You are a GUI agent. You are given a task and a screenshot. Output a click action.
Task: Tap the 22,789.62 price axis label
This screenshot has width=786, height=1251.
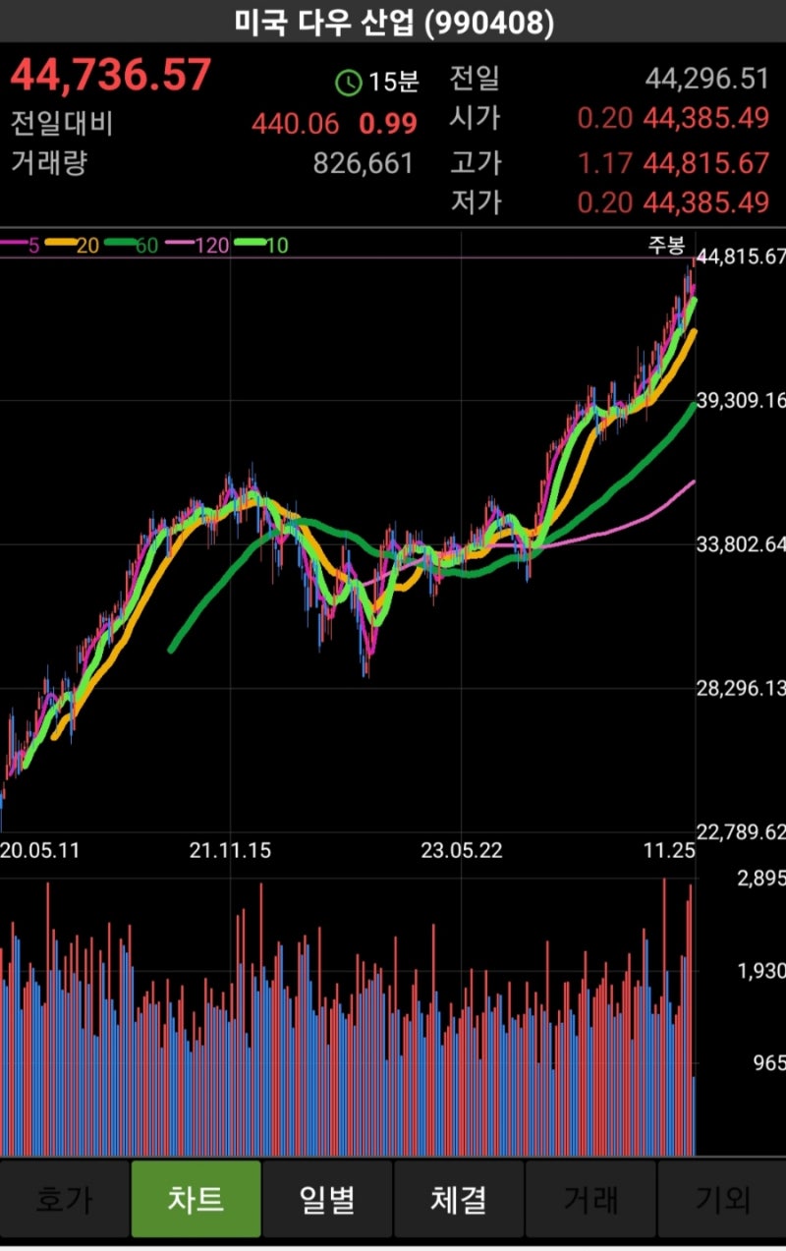(741, 831)
